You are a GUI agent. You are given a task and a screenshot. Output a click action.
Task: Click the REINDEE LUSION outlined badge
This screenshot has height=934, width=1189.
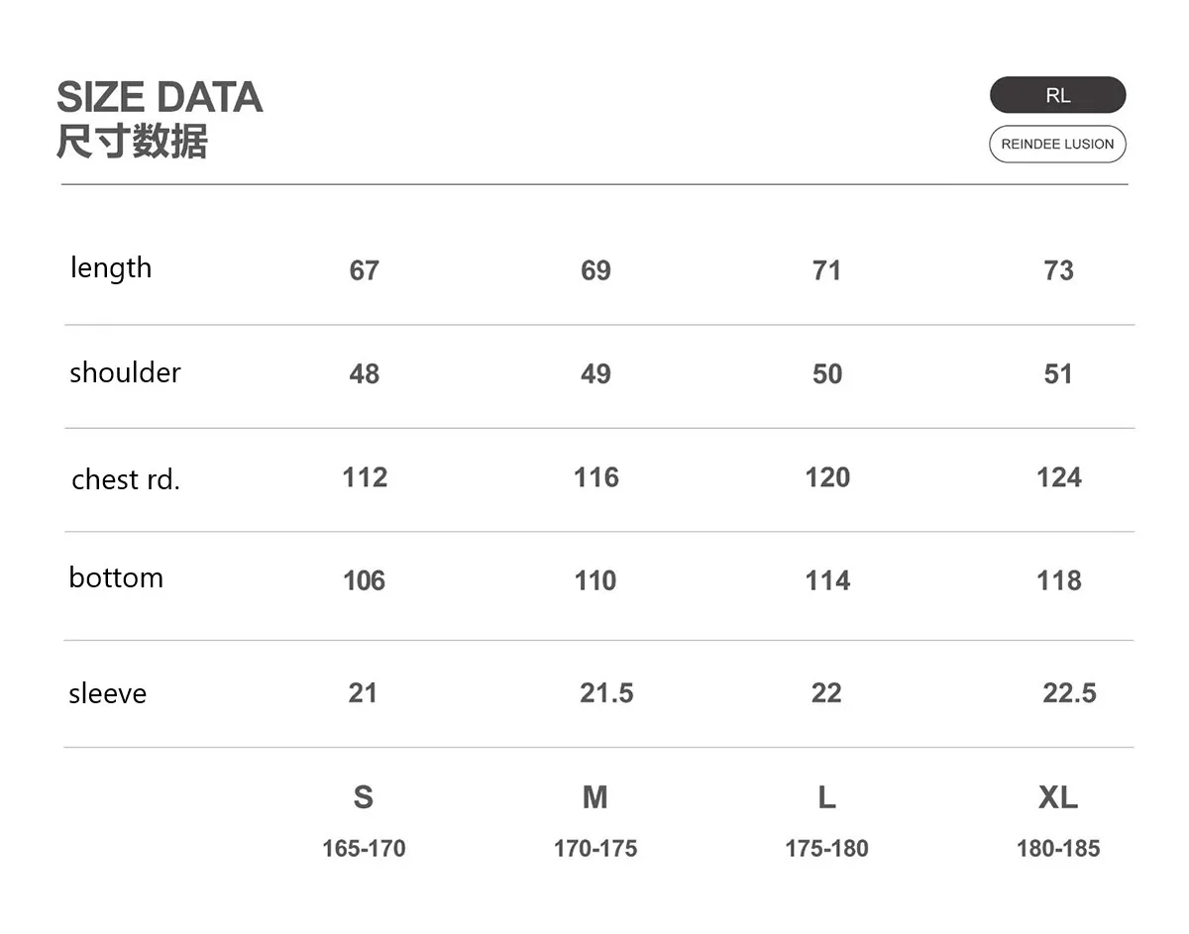(x=1057, y=144)
